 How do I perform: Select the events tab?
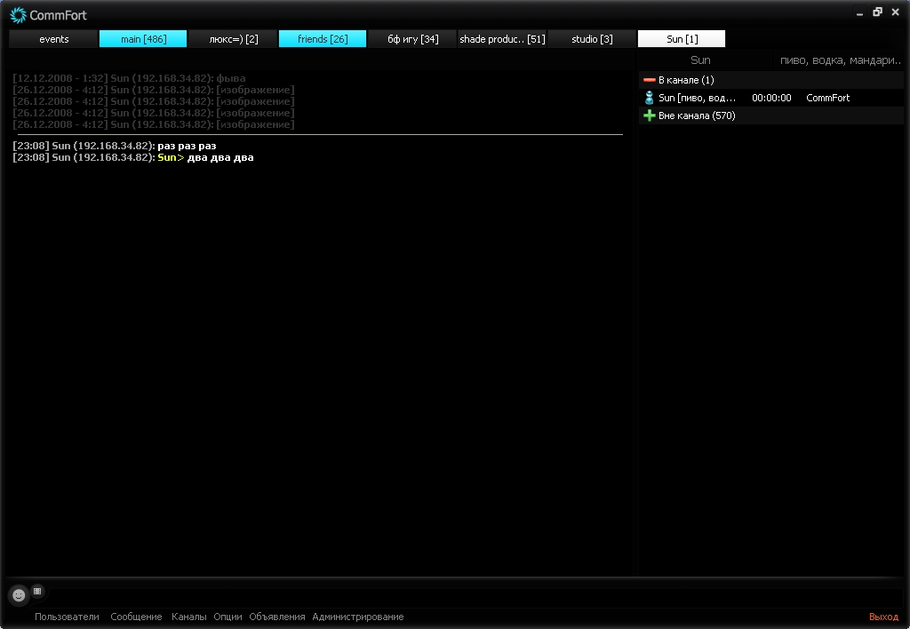coord(53,39)
